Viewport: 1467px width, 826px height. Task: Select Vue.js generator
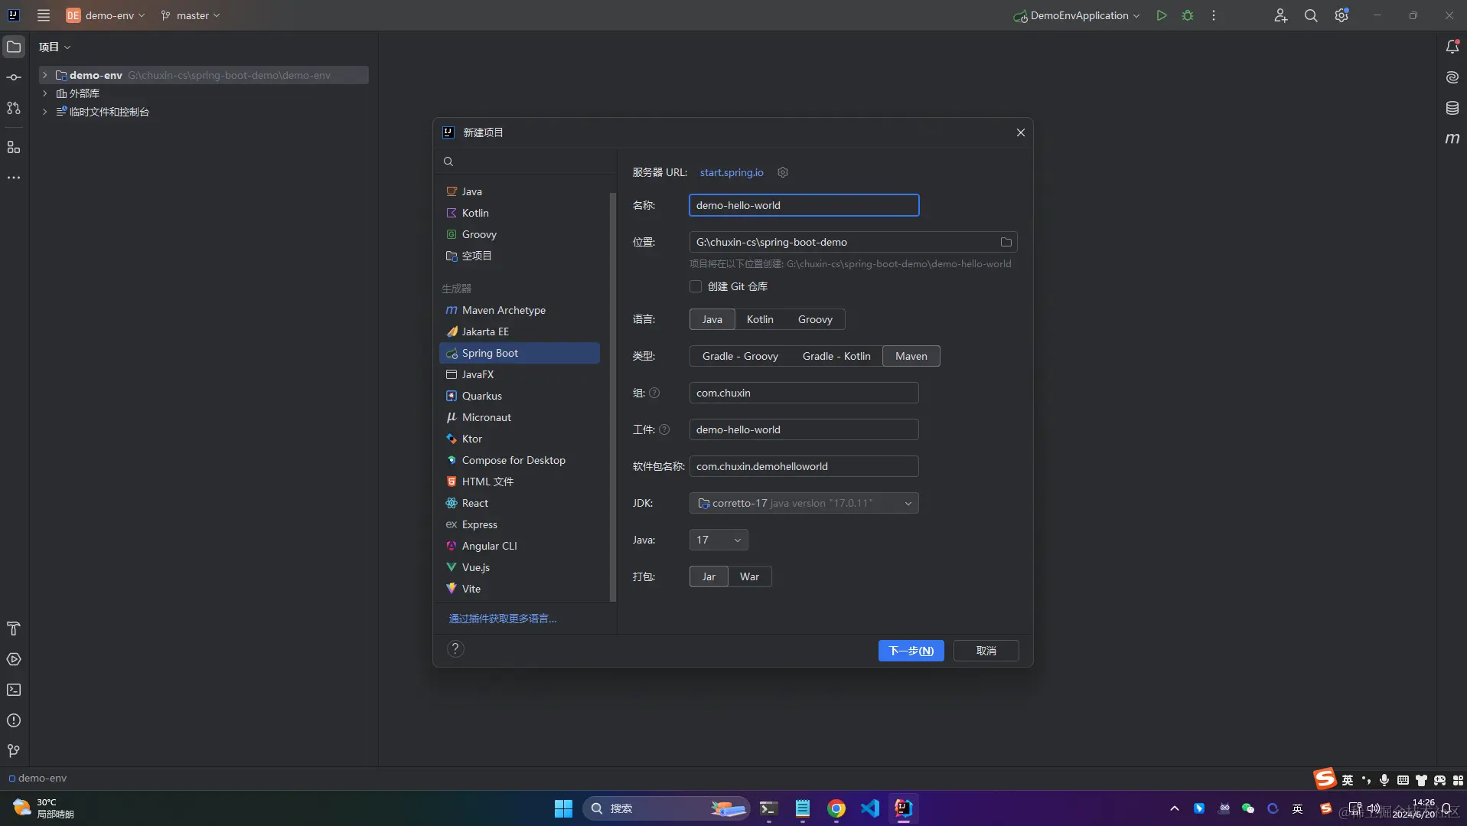pyautogui.click(x=520, y=567)
